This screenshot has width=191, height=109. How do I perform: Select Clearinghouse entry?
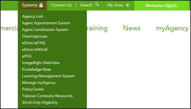35,36
